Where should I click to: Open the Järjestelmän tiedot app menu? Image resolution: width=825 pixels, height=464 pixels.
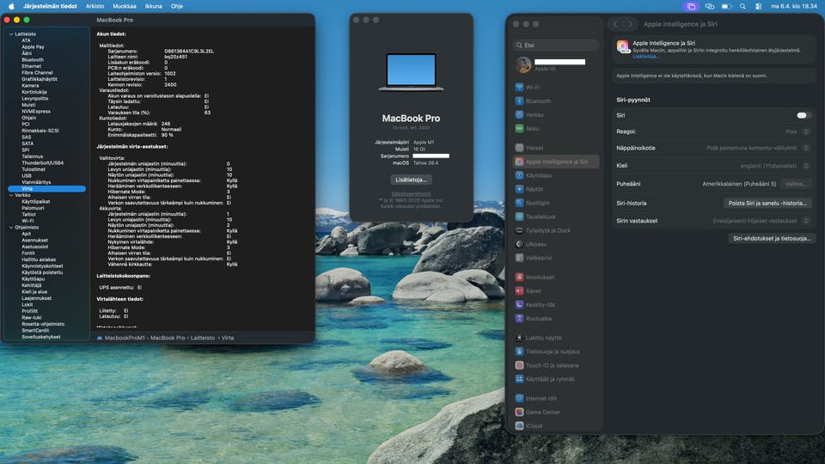coord(50,6)
